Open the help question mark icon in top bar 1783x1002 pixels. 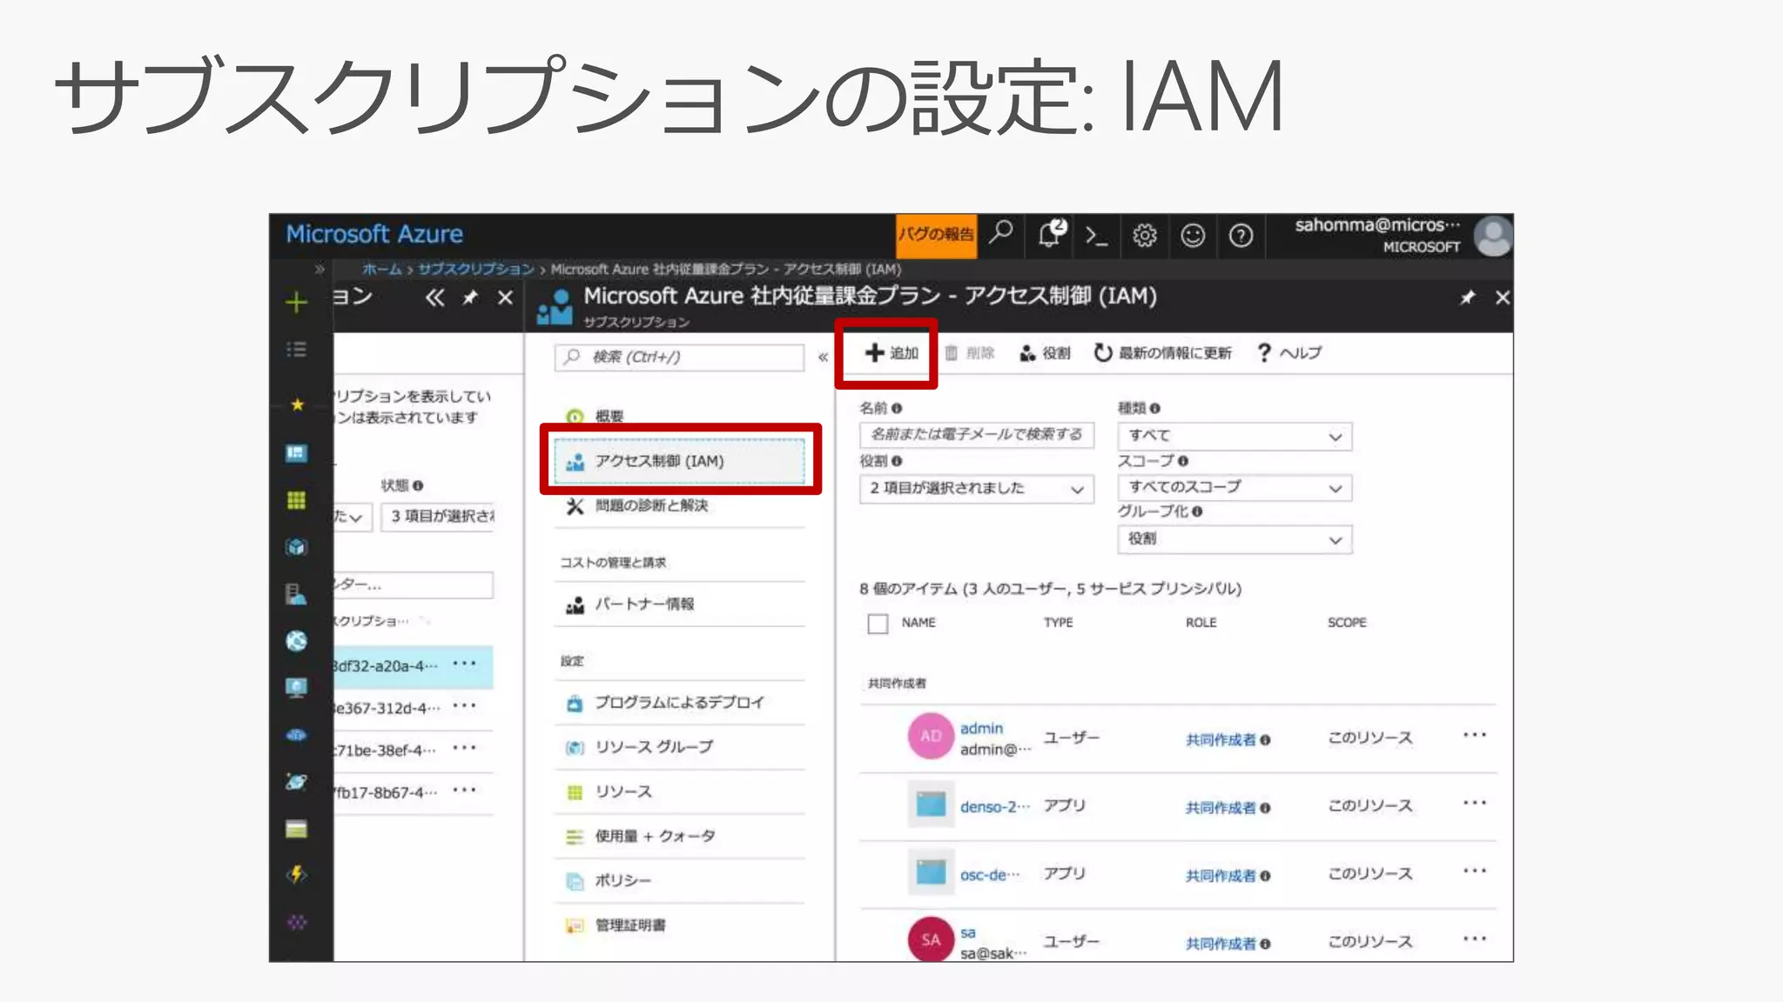tap(1241, 236)
